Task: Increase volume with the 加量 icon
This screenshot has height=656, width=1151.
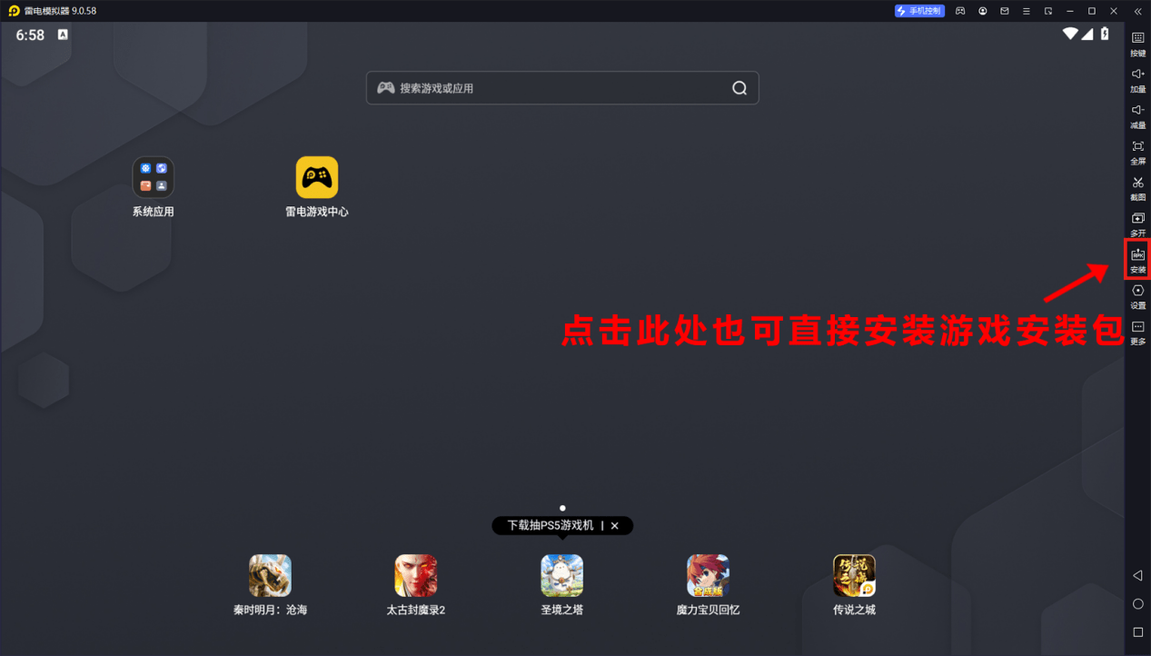Action: coord(1137,79)
